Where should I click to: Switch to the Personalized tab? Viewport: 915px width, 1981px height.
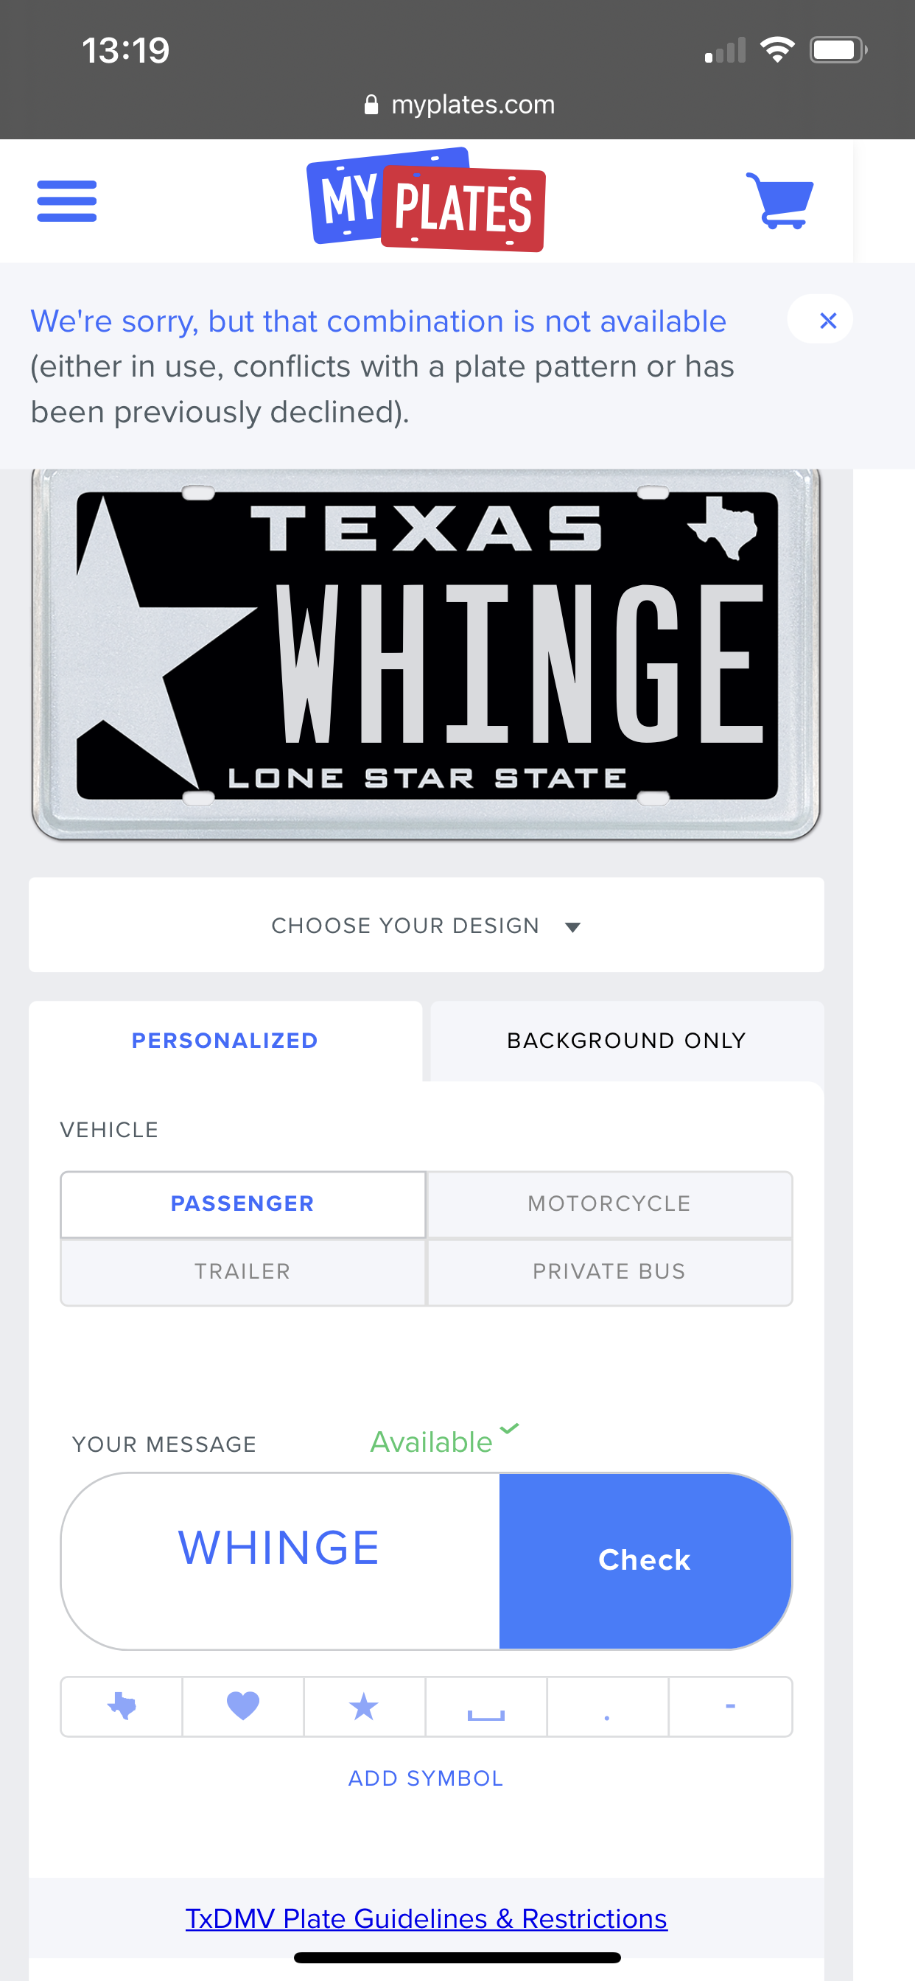coord(225,1041)
